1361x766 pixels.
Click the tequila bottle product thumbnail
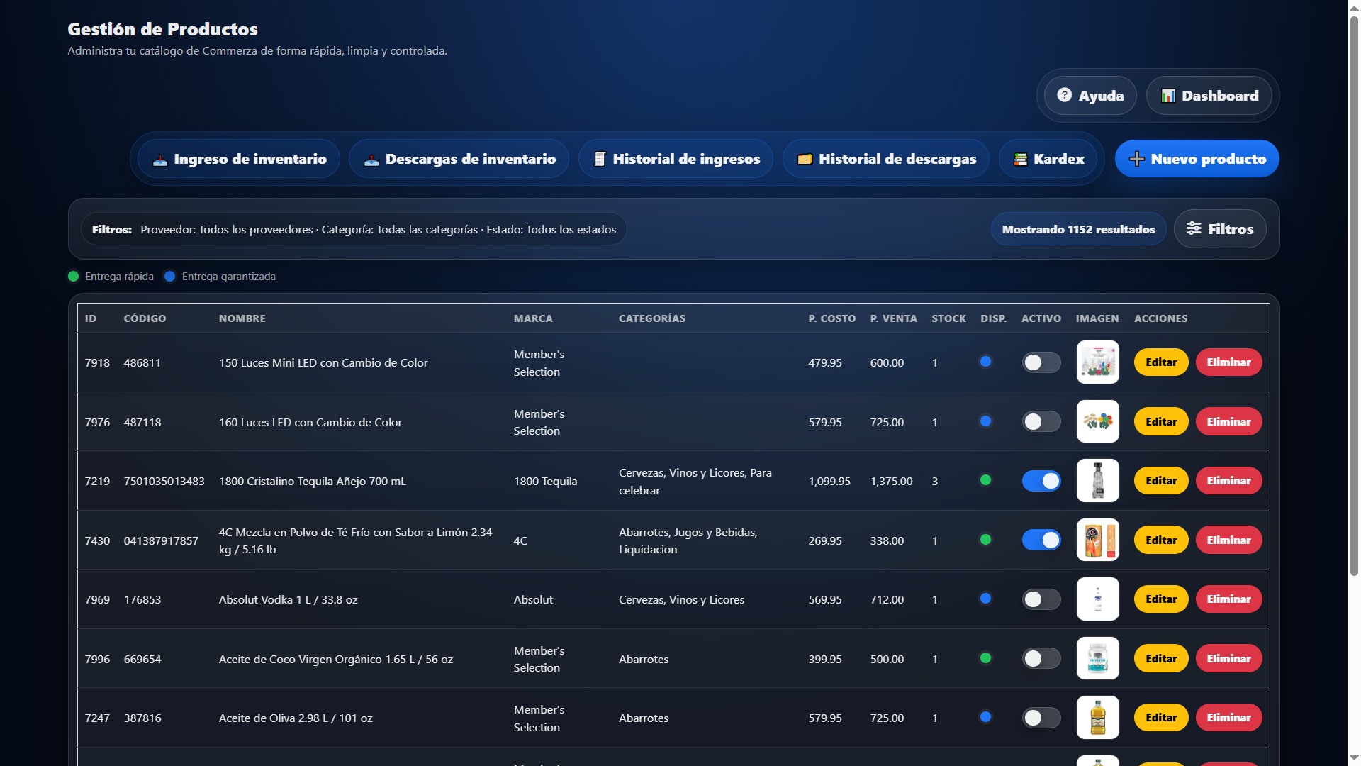coord(1097,481)
